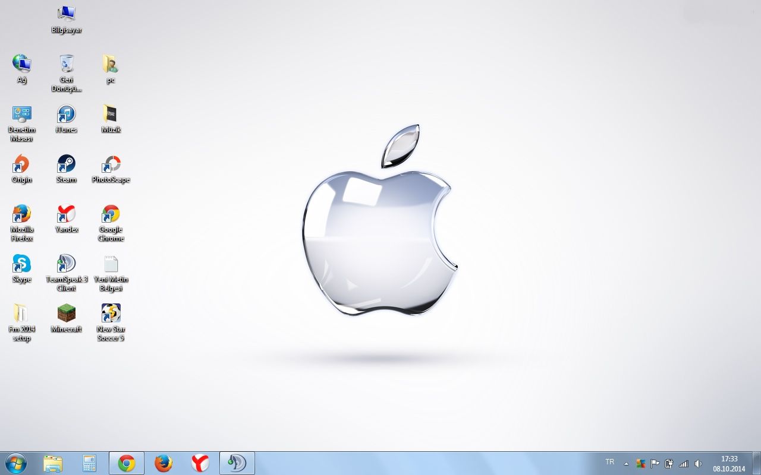Click the iTunes desktop shortcut
This screenshot has height=475, width=761.
point(67,119)
